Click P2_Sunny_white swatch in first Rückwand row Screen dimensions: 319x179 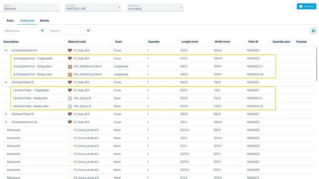click(x=70, y=130)
